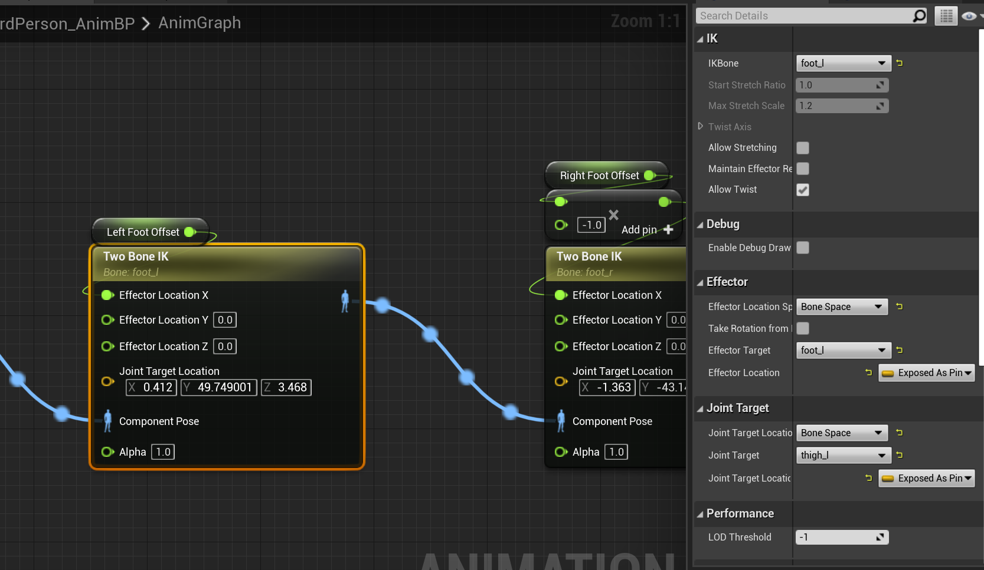Click Joint Target Location Z value 3.468
984x570 pixels.
(x=286, y=387)
